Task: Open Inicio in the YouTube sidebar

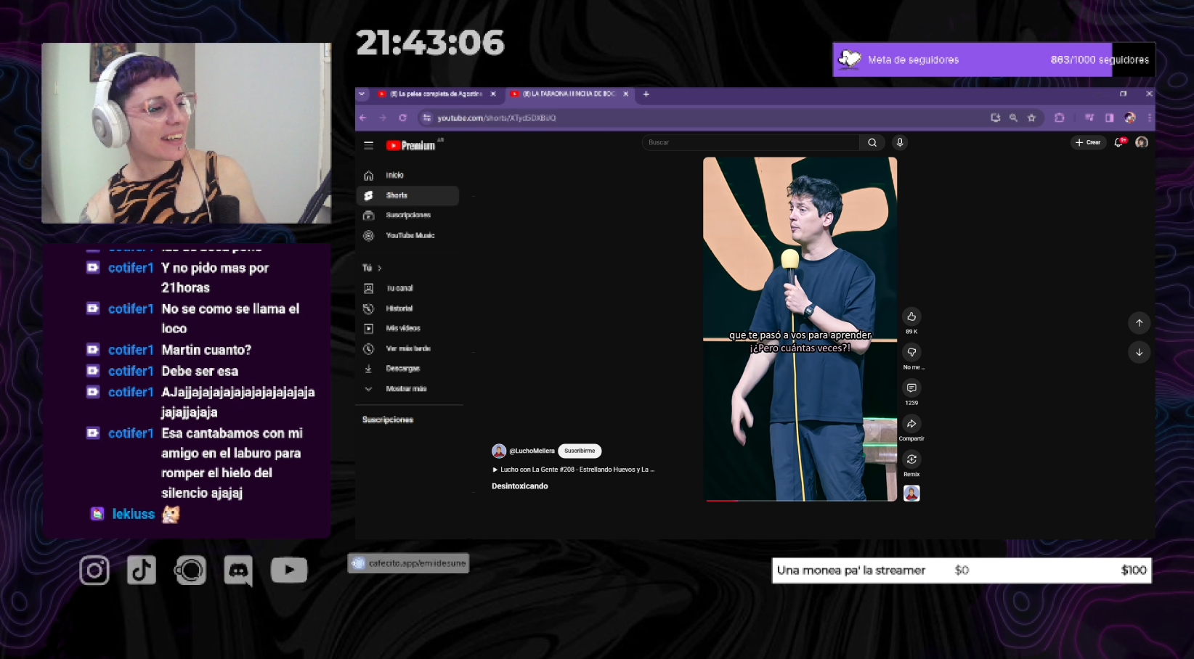Action: [407, 175]
